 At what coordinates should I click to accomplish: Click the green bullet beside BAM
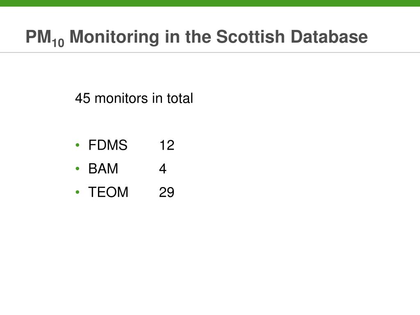[78, 169]
